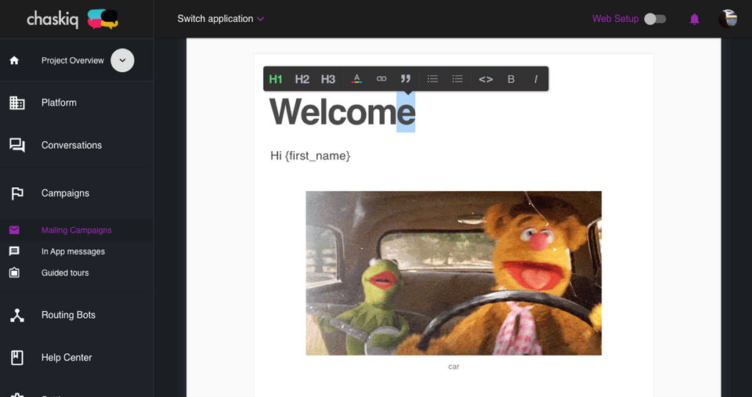Open Help Center section
Screen dimensions: 752x397
tap(67, 358)
